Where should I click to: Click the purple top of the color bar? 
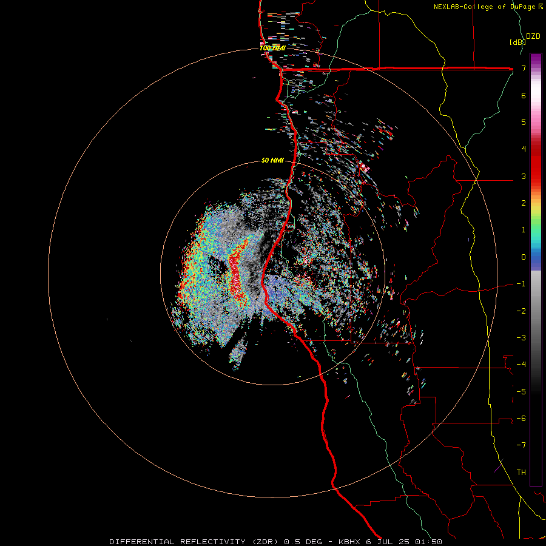536,59
